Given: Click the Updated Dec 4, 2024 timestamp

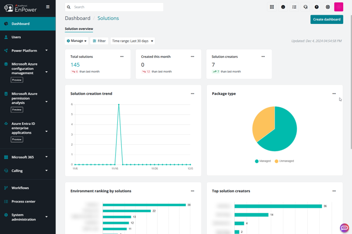Looking at the screenshot, I should point(316,41).
